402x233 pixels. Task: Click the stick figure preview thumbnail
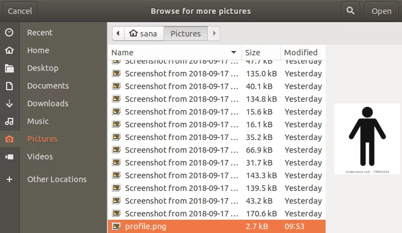coord(367,138)
